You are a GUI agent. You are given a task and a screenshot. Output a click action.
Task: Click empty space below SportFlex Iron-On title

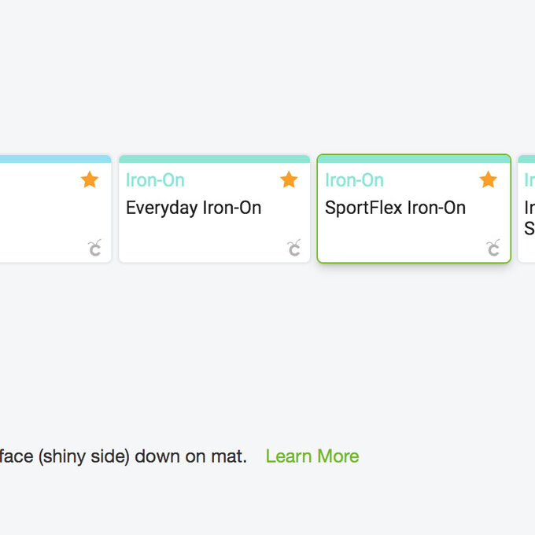[393, 239]
